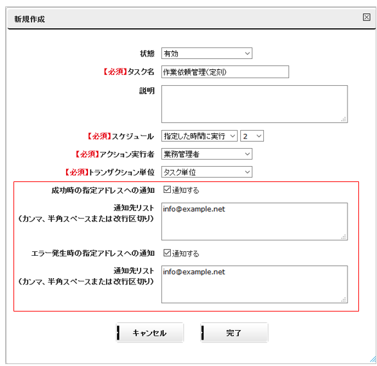The height and width of the screenshot is (366, 377).
Task: Click the error 通知先リスト text area
Action: pos(254,284)
